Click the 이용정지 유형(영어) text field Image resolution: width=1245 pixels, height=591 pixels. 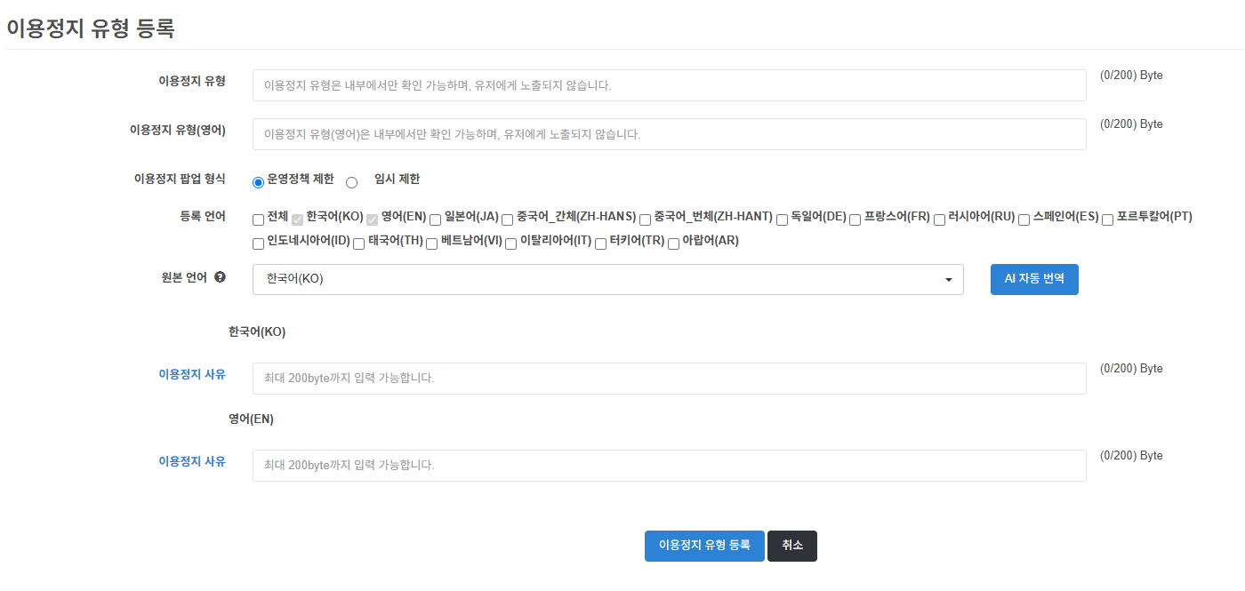(x=669, y=134)
